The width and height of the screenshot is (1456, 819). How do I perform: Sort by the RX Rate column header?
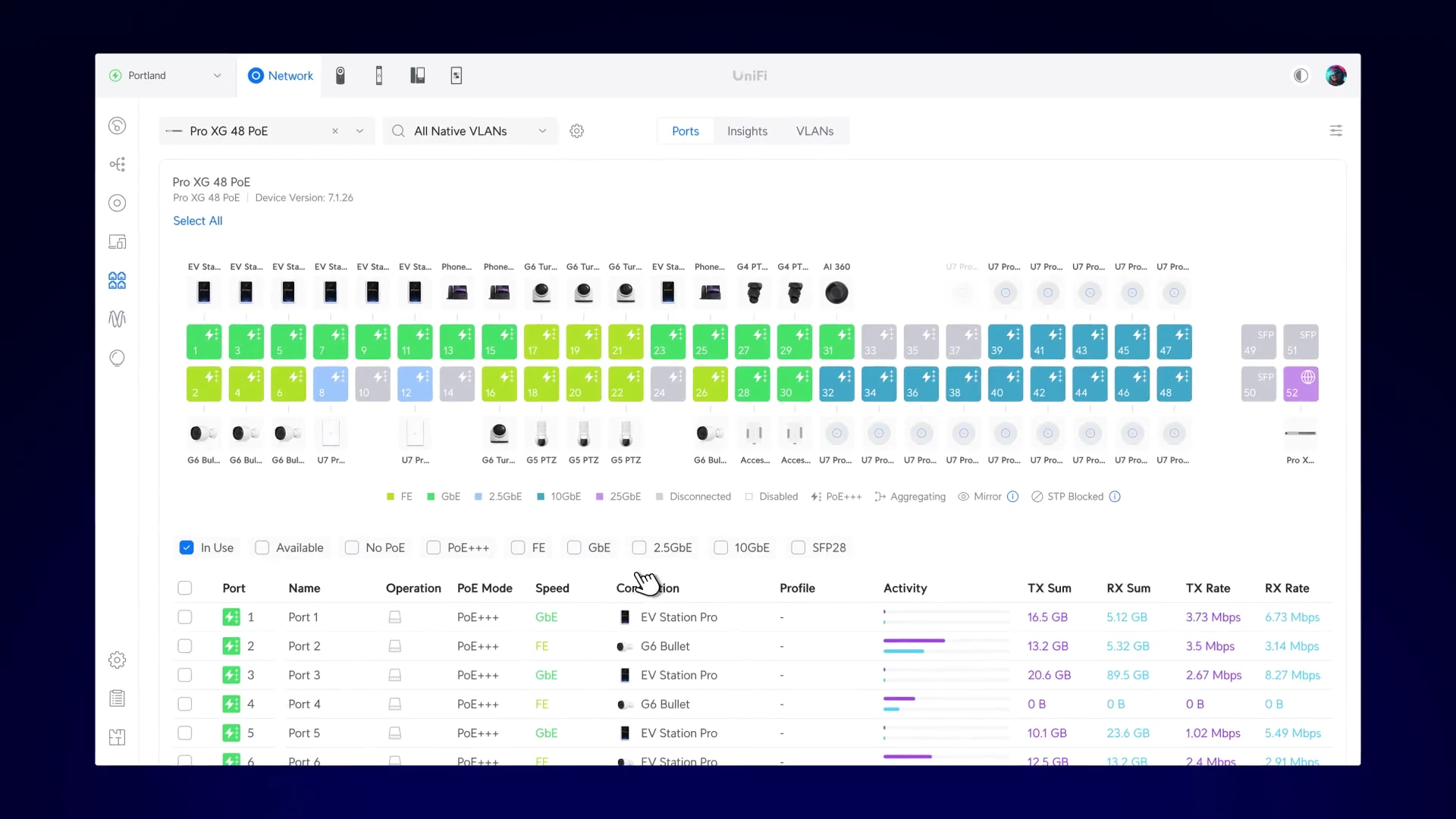(1287, 588)
